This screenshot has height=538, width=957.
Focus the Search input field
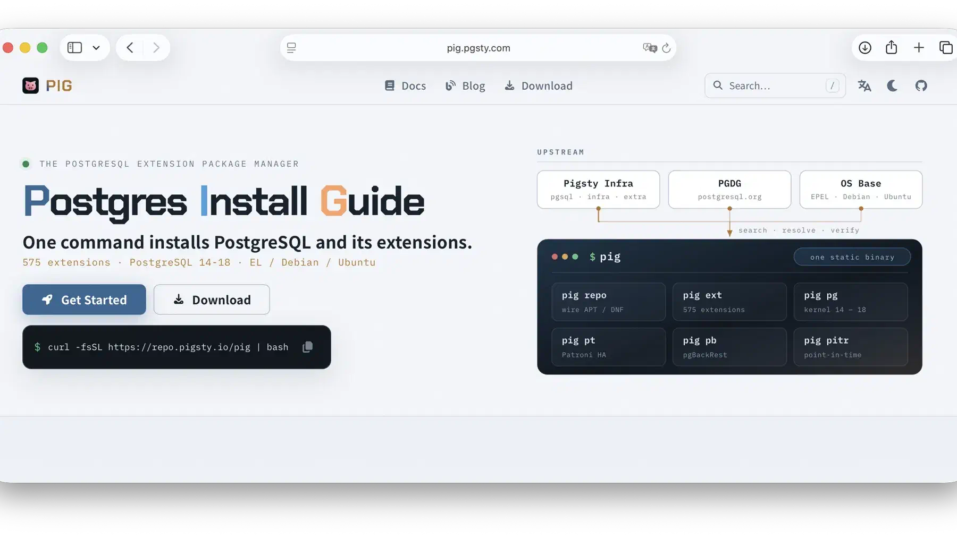(x=775, y=86)
